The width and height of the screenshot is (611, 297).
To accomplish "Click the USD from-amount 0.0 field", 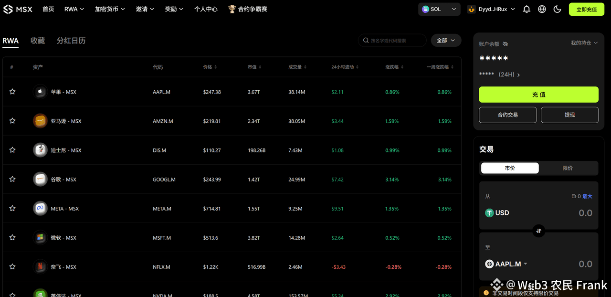I will tap(585, 213).
